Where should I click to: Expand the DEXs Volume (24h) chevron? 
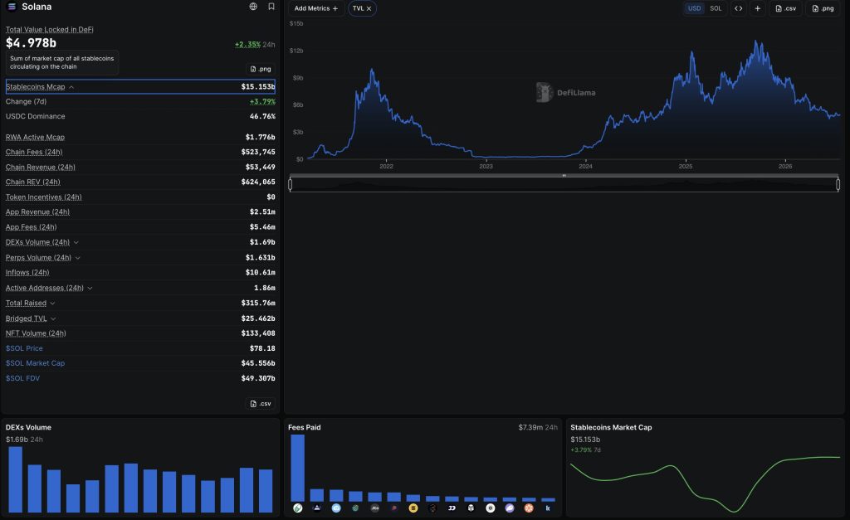tap(76, 243)
